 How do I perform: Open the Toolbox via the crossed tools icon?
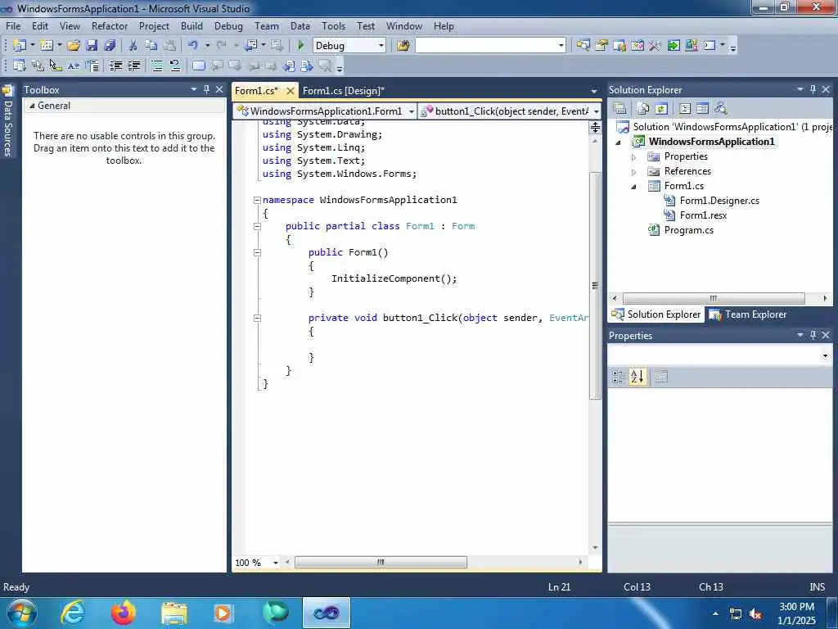coord(656,46)
